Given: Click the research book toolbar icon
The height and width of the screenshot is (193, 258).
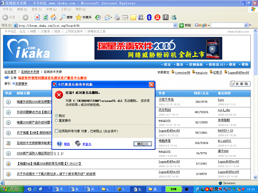Looking at the screenshot, I should 141,17.
